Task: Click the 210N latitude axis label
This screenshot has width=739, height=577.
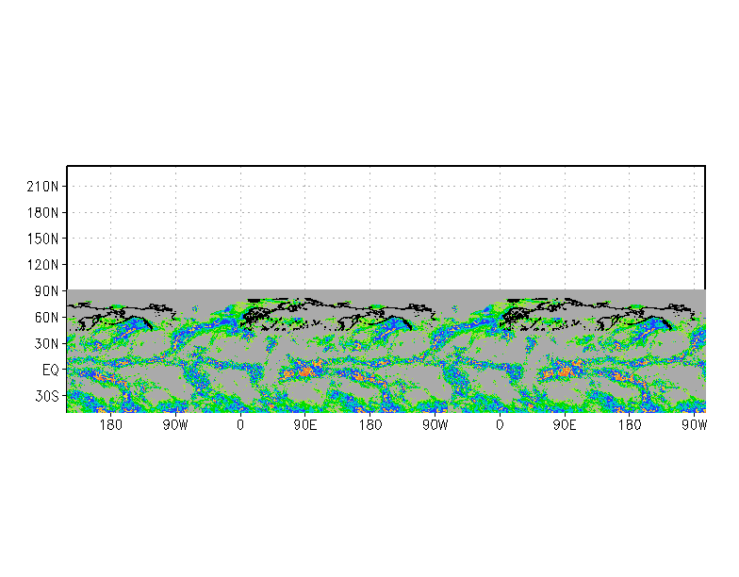Action: click(42, 187)
